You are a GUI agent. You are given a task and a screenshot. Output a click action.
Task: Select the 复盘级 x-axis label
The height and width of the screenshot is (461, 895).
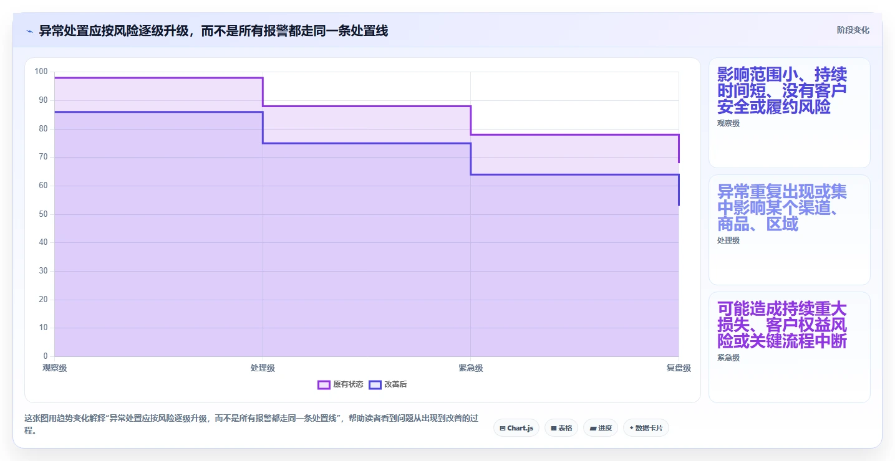click(x=679, y=368)
